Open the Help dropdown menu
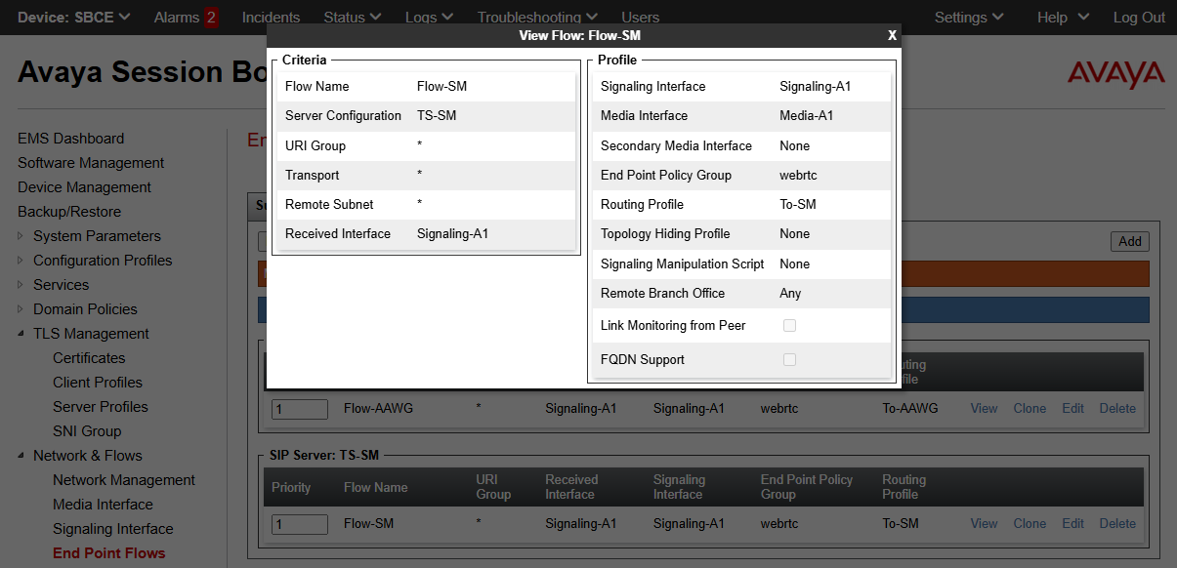This screenshot has width=1177, height=568. pos(1063,18)
